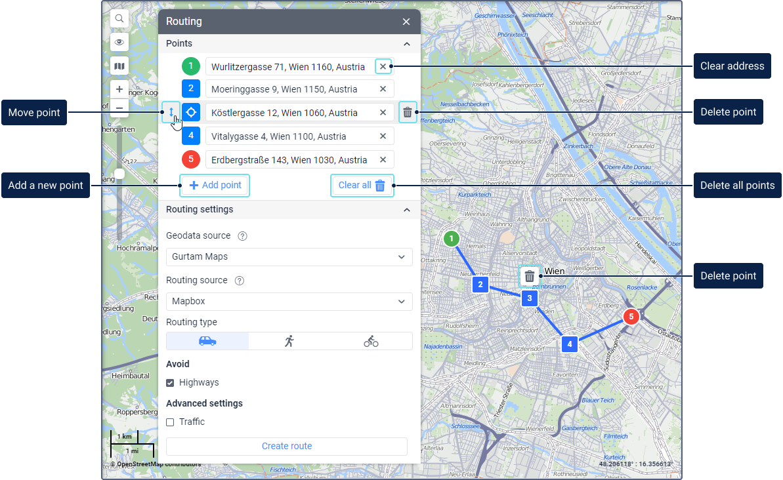Open the Routing source Mapbox dropdown

(x=289, y=302)
